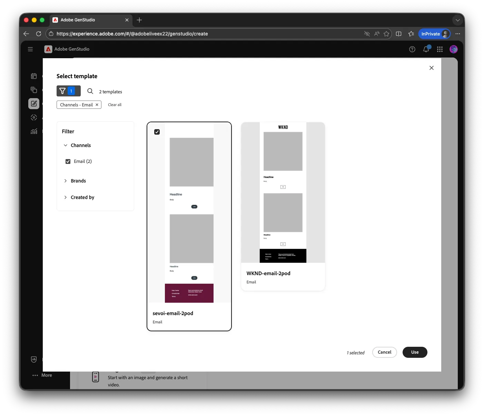Select the Create pencil icon in the sidebar
The width and height of the screenshot is (484, 416).
(x=34, y=104)
